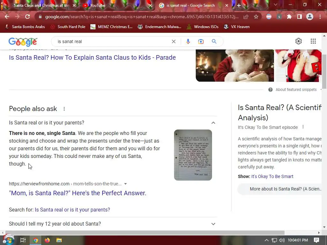Open People also ask options menu
The image size is (327, 245).
pyautogui.click(x=64, y=109)
